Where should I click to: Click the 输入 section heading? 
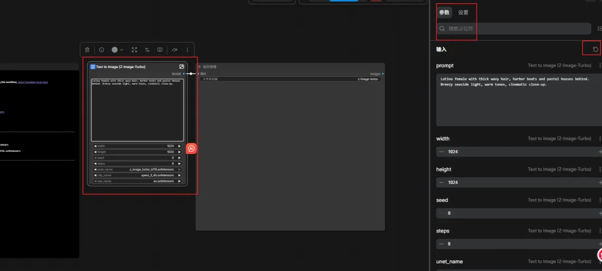(x=441, y=50)
